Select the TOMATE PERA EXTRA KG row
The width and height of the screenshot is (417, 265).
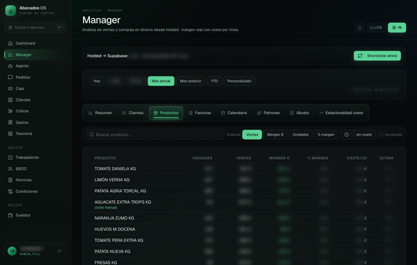click(x=244, y=240)
